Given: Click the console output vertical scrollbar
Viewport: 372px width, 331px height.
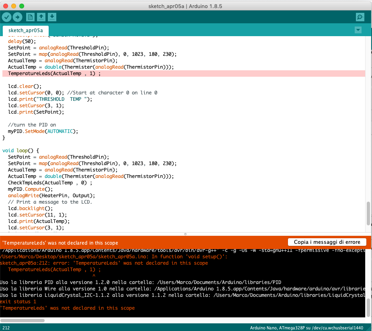Looking at the screenshot, I should 368,308.
